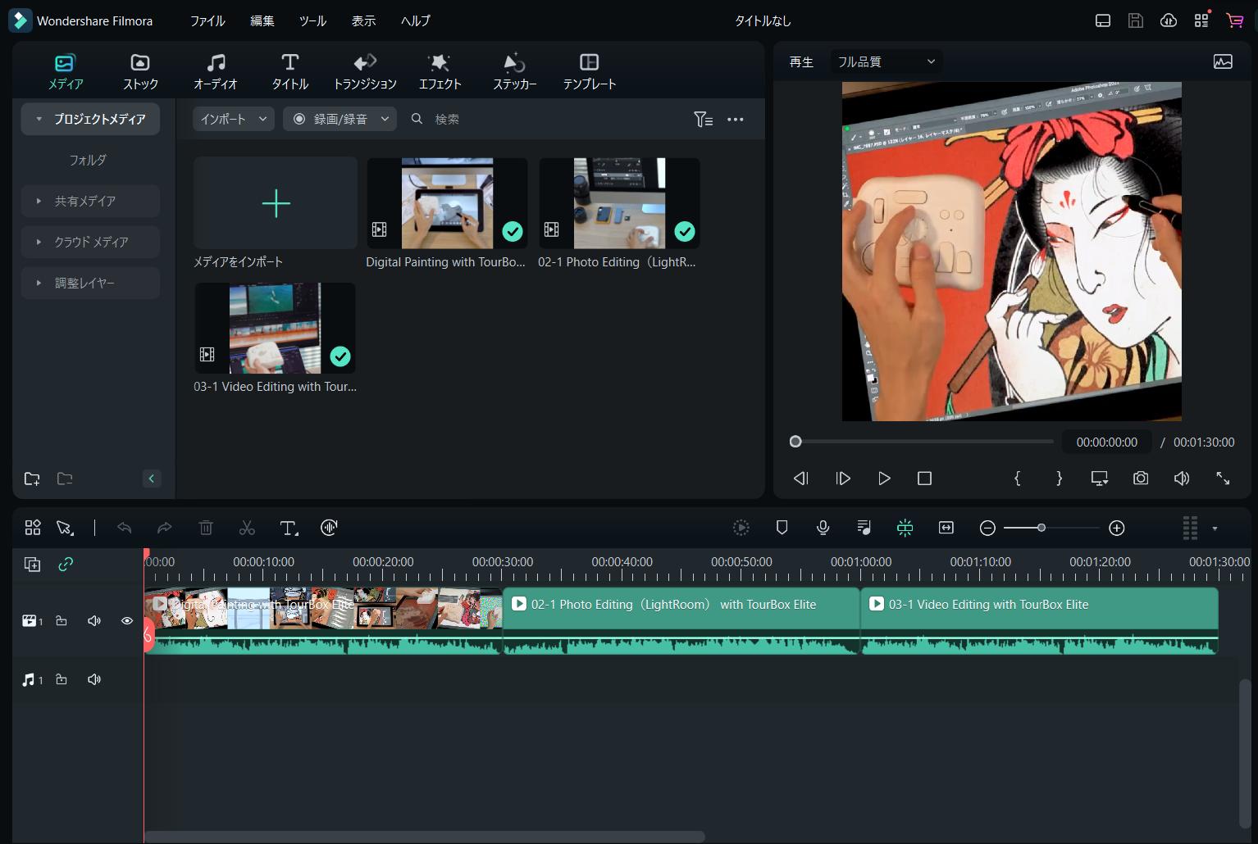Switch to the タイトル tab
The image size is (1258, 844).
pyautogui.click(x=290, y=71)
